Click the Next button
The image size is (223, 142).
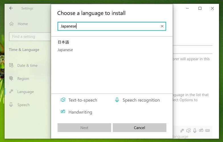pyautogui.click(x=84, y=128)
